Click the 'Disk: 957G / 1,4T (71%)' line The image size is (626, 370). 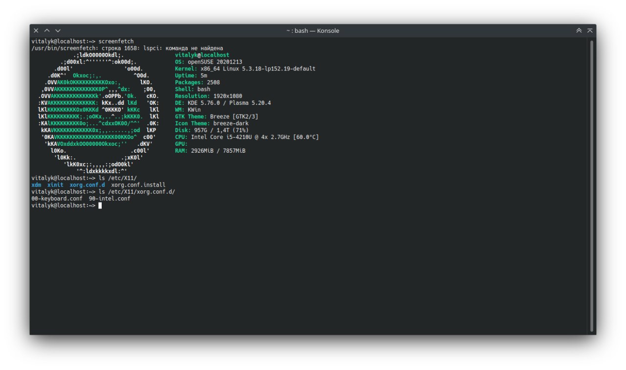(212, 130)
